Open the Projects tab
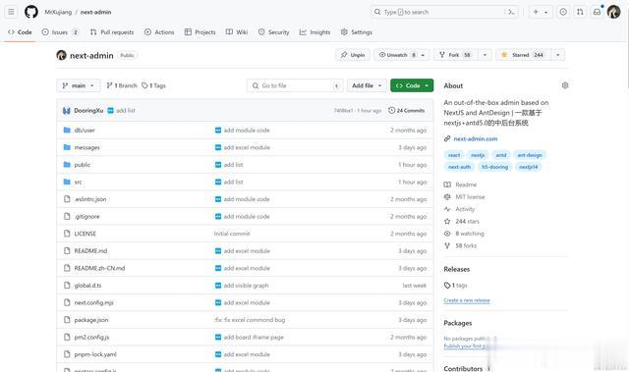This screenshot has width=629, height=372. coord(200,32)
